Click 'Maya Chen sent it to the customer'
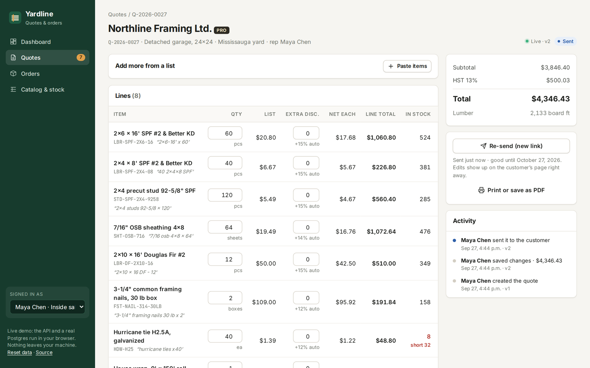 click(505, 240)
